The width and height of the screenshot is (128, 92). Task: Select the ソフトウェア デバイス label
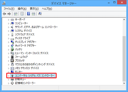pyautogui.click(x=25, y=34)
